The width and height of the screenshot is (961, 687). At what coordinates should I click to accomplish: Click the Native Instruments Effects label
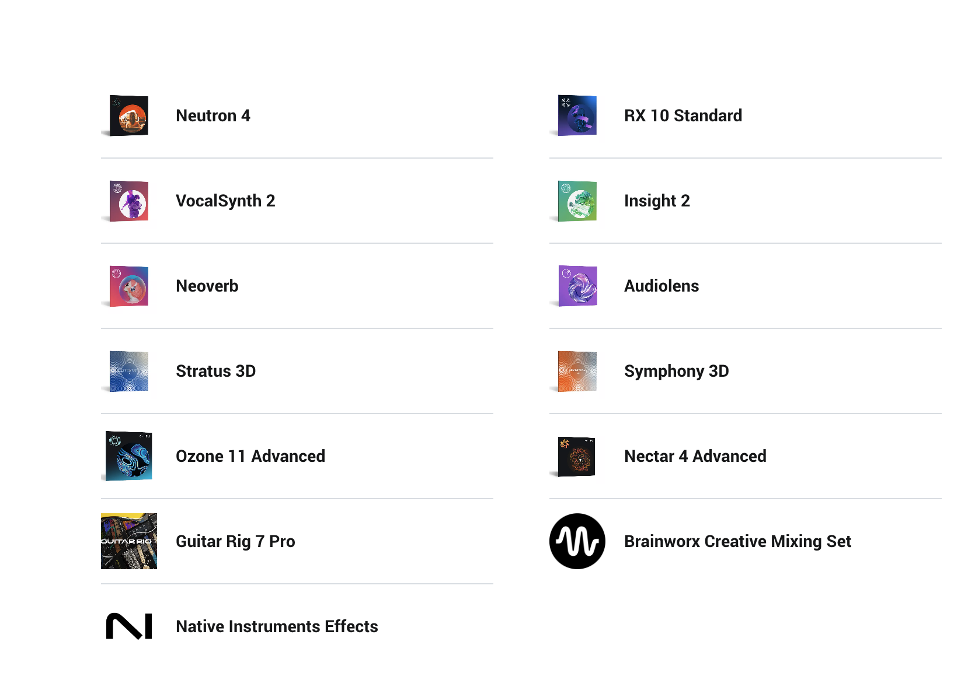point(277,626)
